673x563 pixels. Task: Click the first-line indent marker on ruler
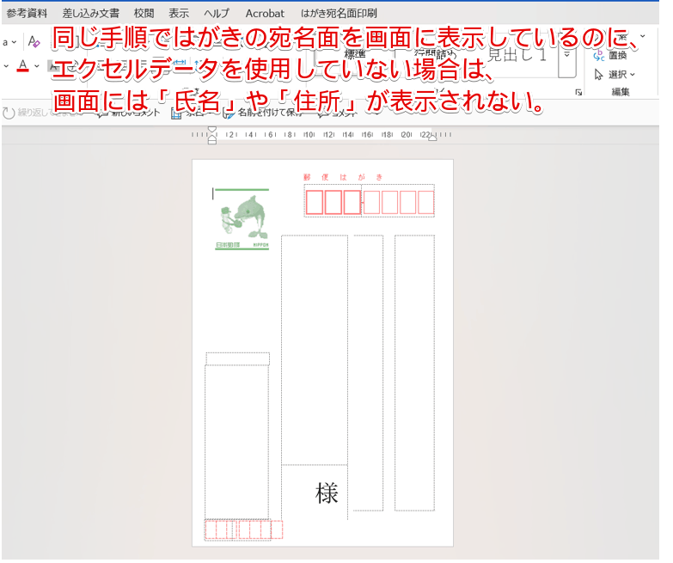pyautogui.click(x=212, y=130)
